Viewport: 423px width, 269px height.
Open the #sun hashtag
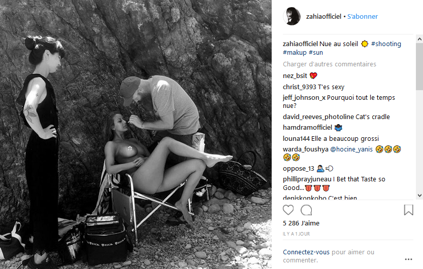click(x=316, y=53)
